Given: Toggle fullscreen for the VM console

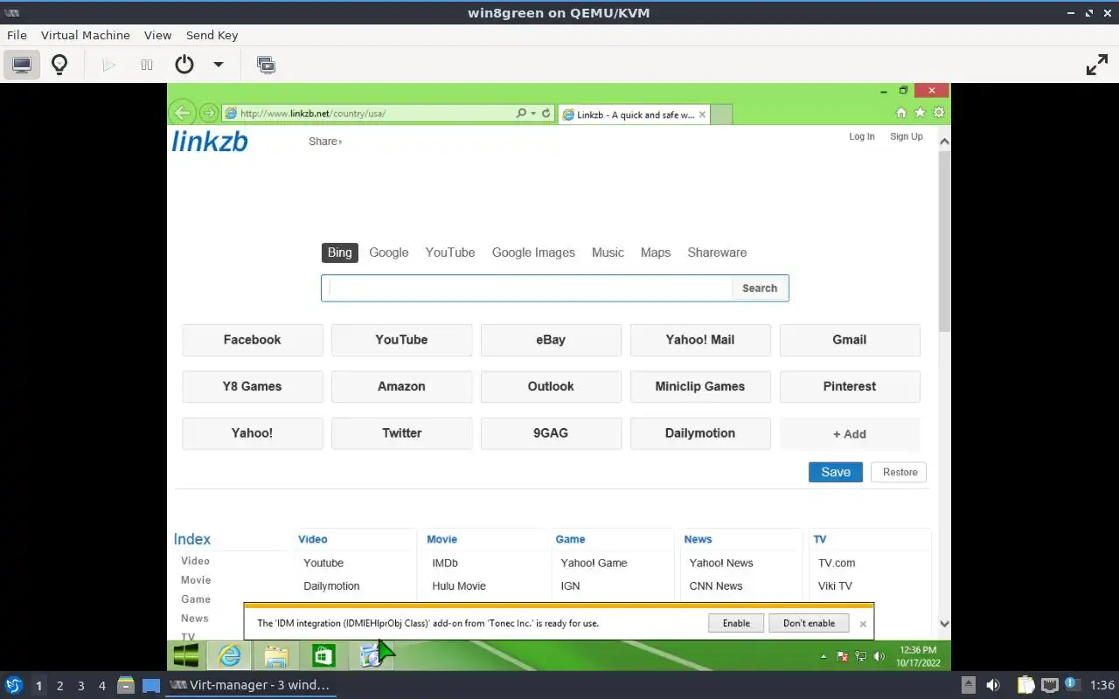Looking at the screenshot, I should tap(1096, 65).
